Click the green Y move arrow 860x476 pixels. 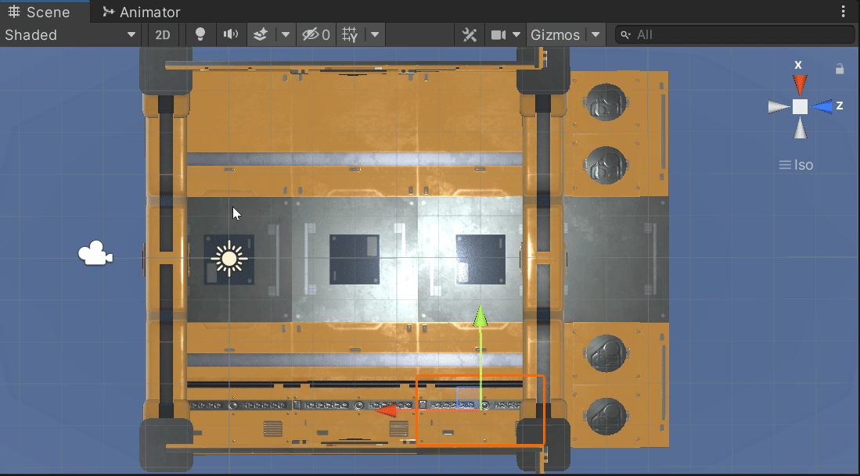point(480,317)
